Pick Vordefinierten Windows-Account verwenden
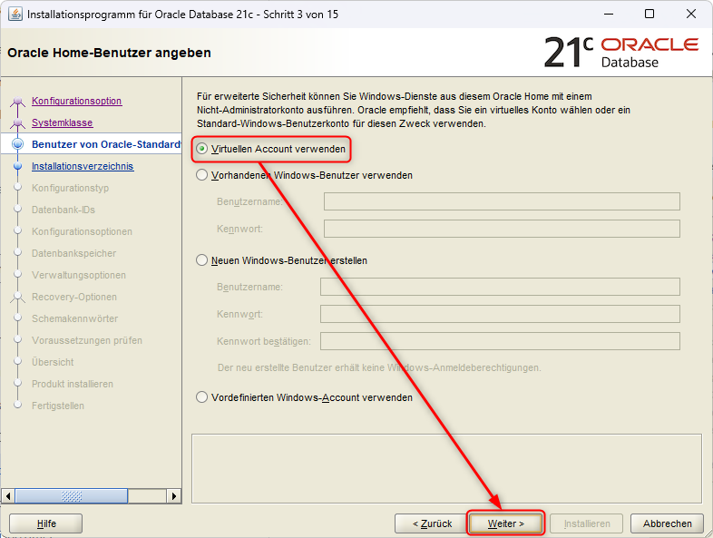The width and height of the screenshot is (713, 538). 202,397
